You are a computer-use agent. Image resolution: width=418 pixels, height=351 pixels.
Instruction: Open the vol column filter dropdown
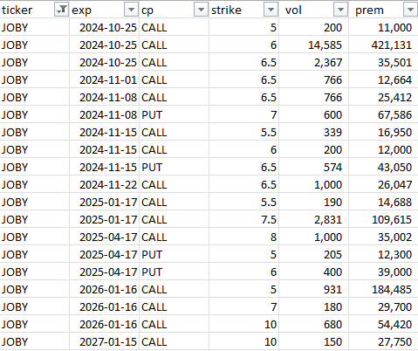340,10
